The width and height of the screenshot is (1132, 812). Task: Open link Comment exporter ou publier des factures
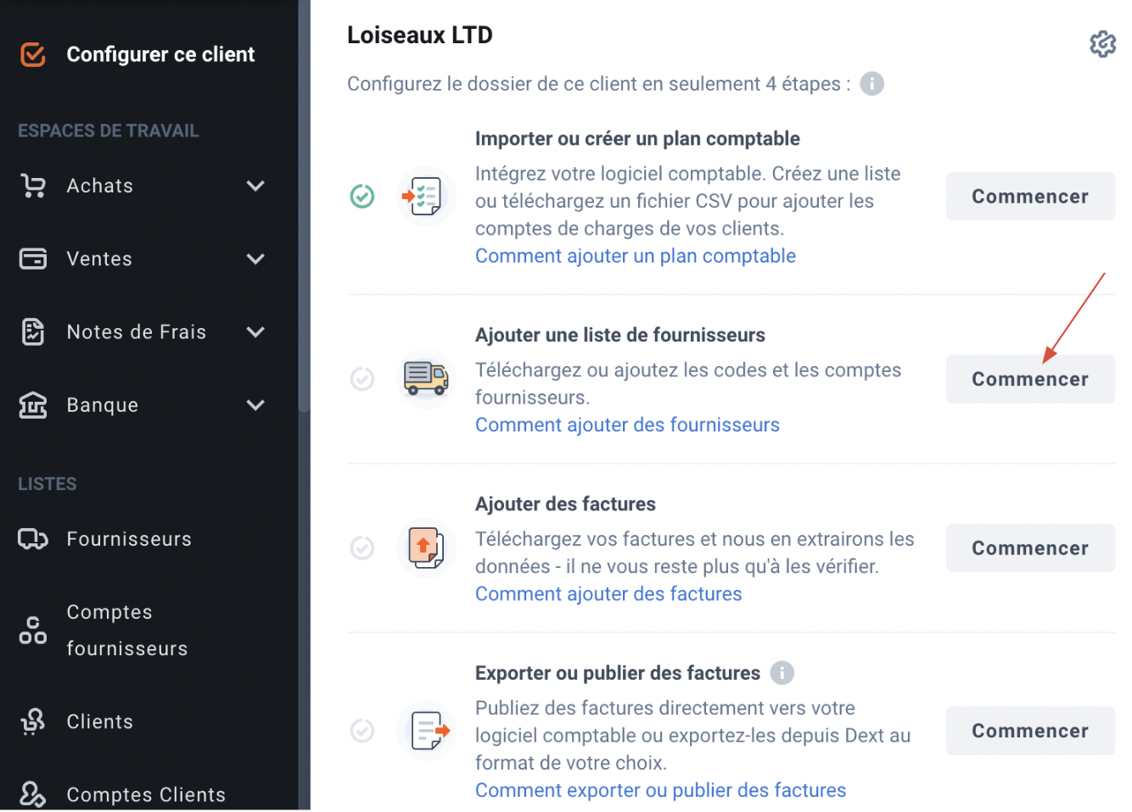tap(661, 790)
